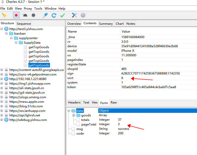
Task: Select the token value cell
Action: pos(159,87)
